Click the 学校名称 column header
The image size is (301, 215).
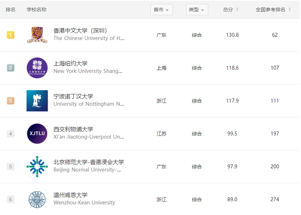tap(36, 10)
